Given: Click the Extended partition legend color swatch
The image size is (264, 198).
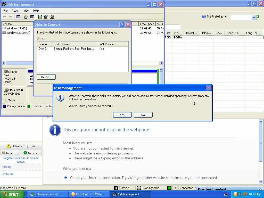Looking at the screenshot, I should 29,106.
